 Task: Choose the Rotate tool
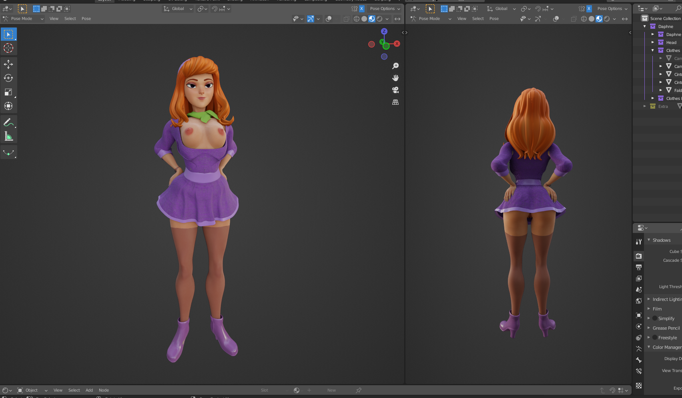8,78
